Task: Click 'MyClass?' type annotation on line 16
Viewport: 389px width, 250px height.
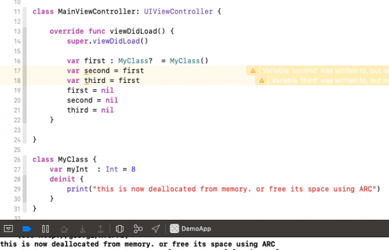Action: tap(135, 60)
